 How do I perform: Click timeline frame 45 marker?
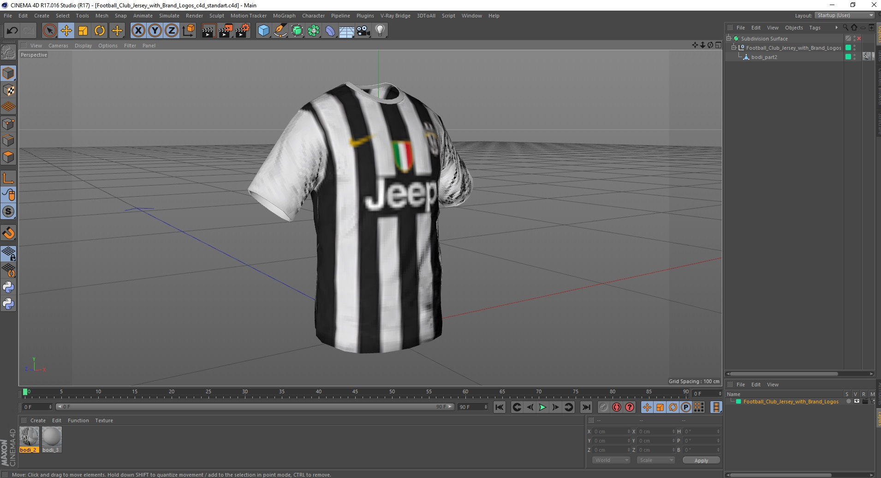(355, 392)
